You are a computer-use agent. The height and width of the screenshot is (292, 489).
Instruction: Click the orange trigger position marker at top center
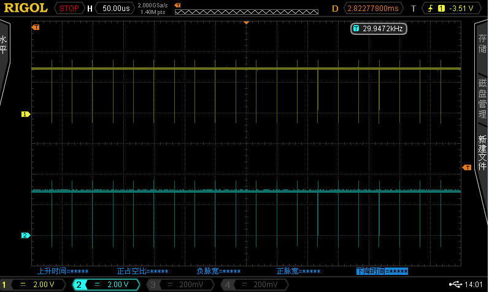[247, 23]
